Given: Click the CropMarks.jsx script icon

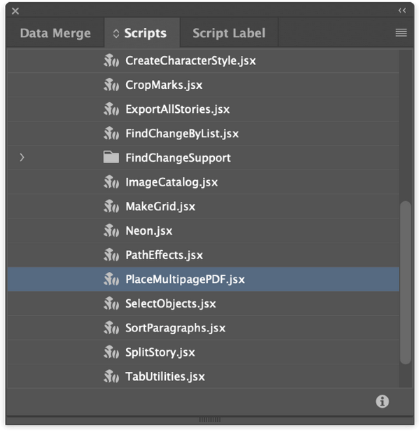Looking at the screenshot, I should click(x=111, y=85).
